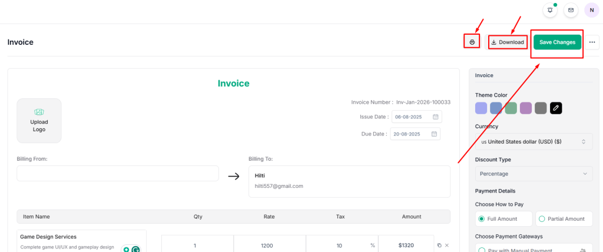603x252 pixels.
Task: Remove the Game Design Services item row
Action: (x=446, y=246)
